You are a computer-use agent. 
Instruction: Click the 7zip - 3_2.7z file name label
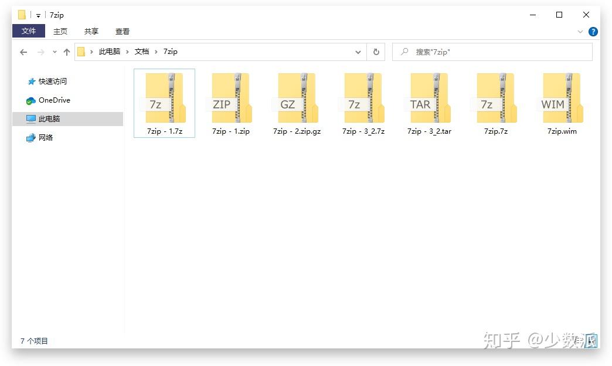(363, 131)
